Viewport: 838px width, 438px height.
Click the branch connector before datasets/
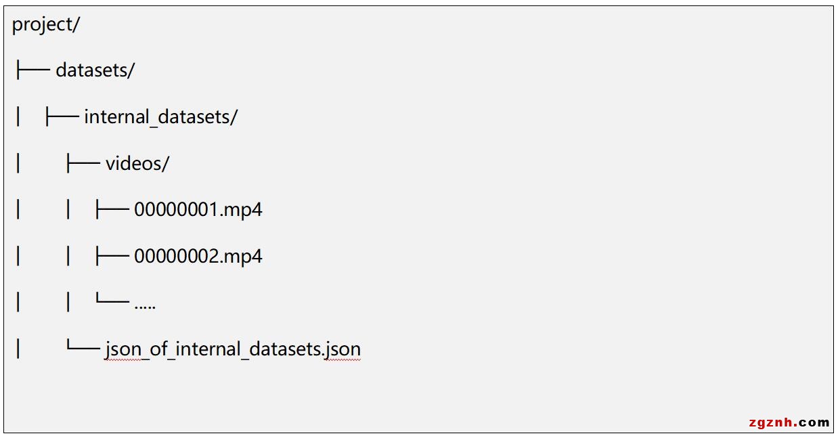click(x=32, y=70)
